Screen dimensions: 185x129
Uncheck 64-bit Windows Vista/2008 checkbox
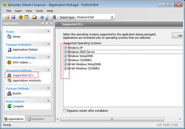[66, 64]
